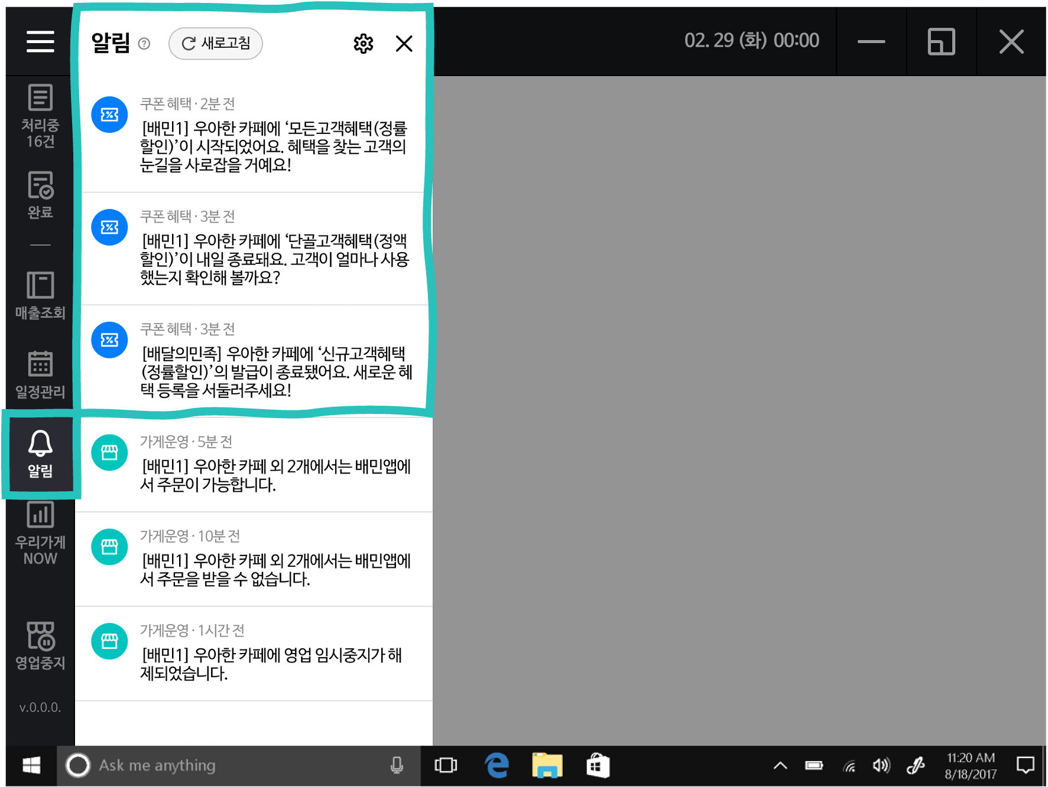Open 일정관리 schedule management
The height and width of the screenshot is (787, 1048).
(40, 374)
